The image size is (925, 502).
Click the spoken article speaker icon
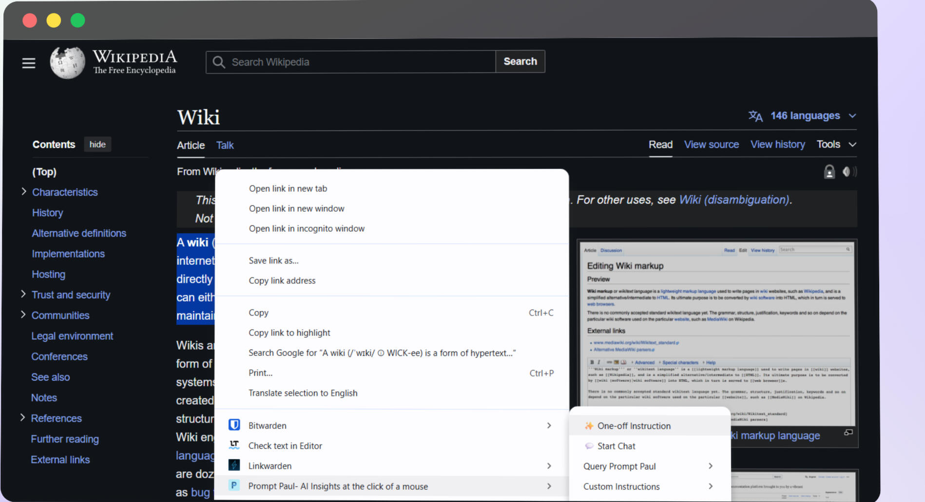coord(848,172)
